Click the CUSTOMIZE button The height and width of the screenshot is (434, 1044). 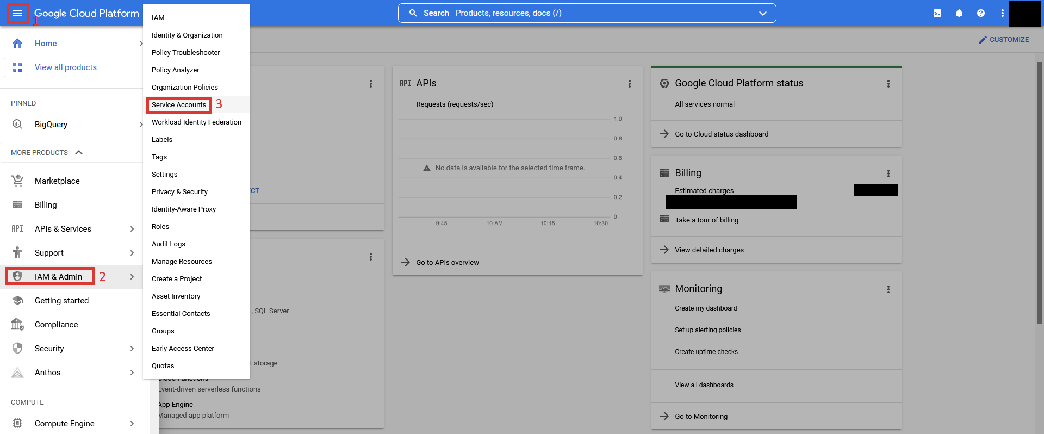click(1004, 40)
